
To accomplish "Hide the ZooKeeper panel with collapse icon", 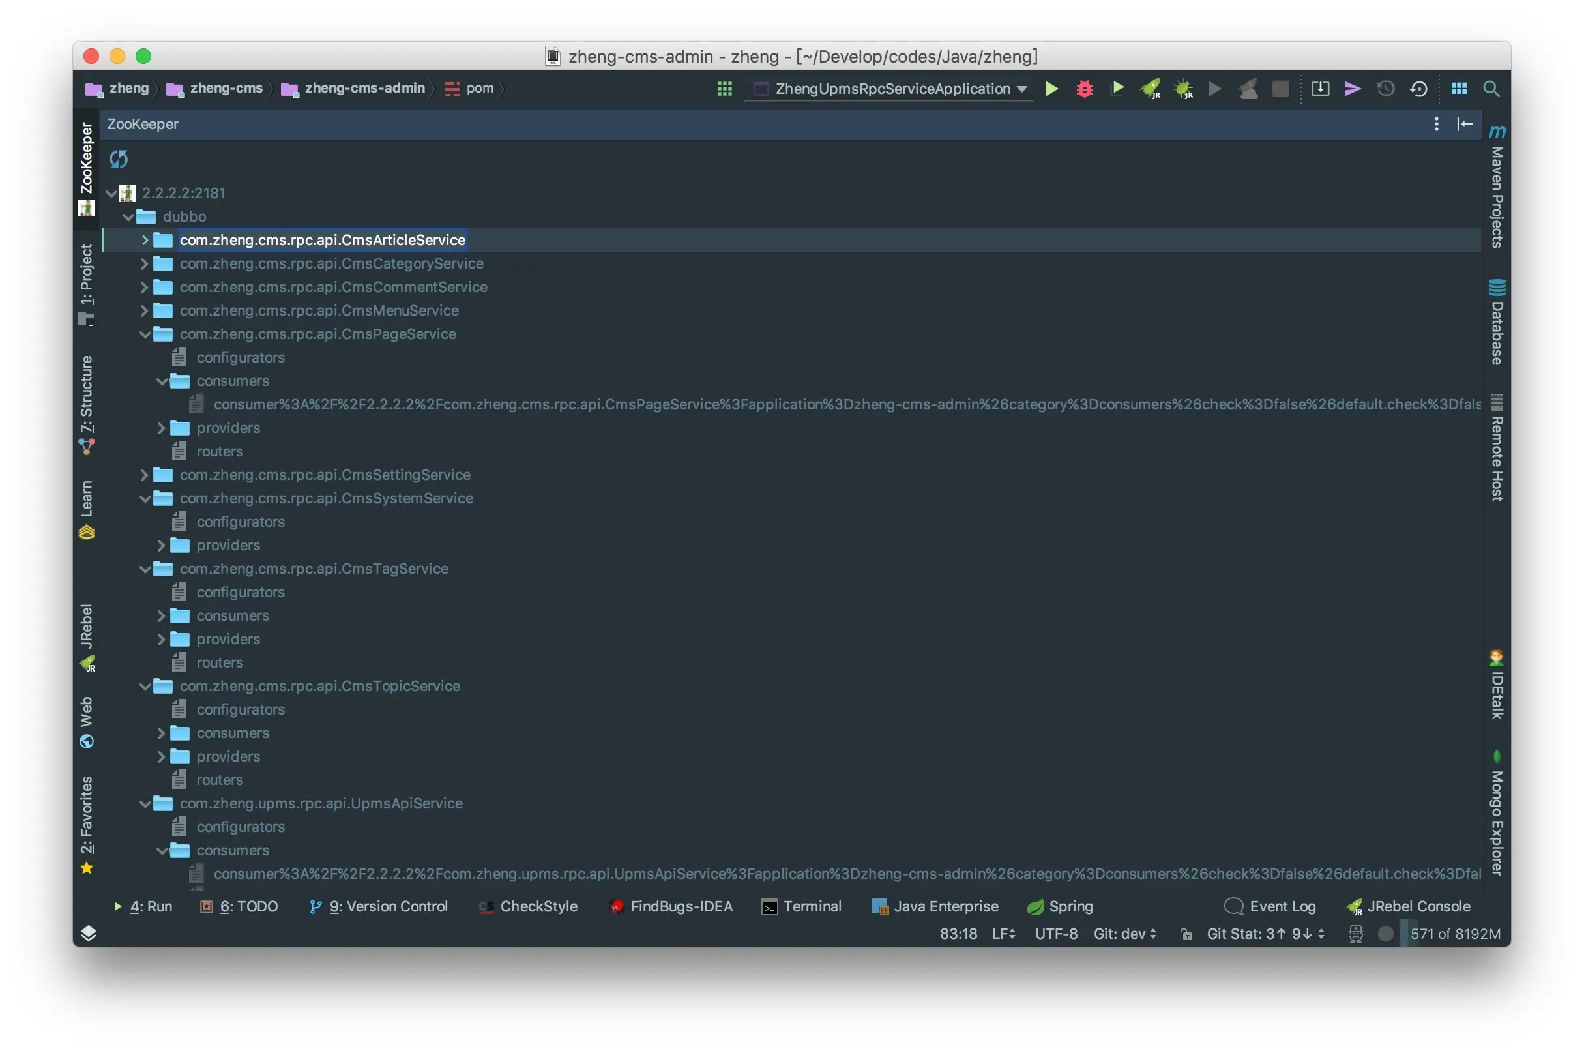I will tap(1465, 124).
